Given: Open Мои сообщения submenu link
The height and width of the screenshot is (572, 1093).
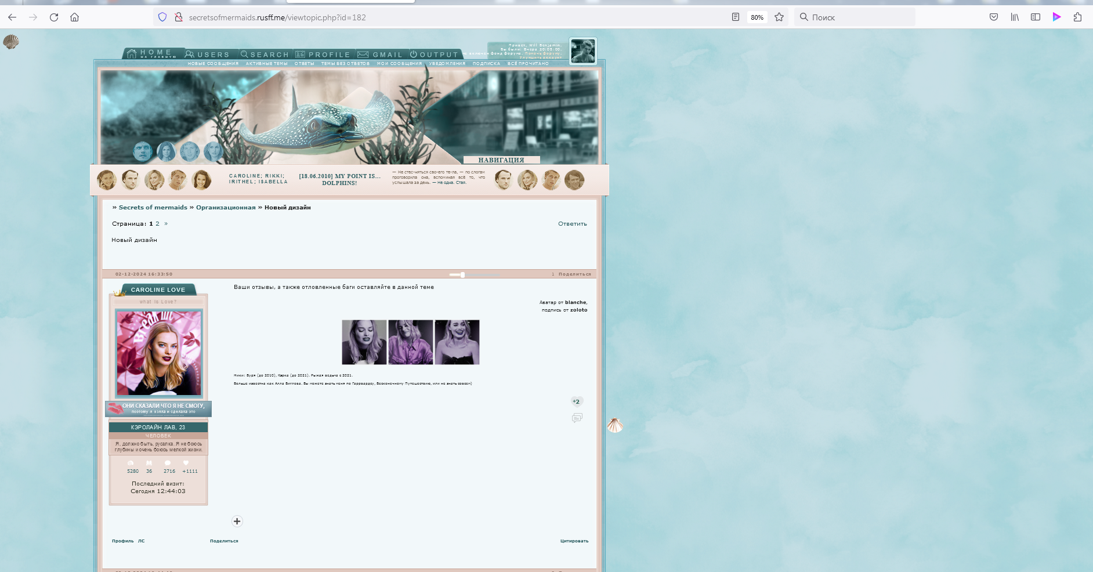Looking at the screenshot, I should [x=399, y=64].
